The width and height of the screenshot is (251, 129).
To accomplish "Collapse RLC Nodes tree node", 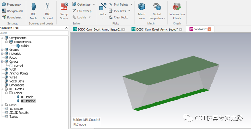I will [2, 89].
